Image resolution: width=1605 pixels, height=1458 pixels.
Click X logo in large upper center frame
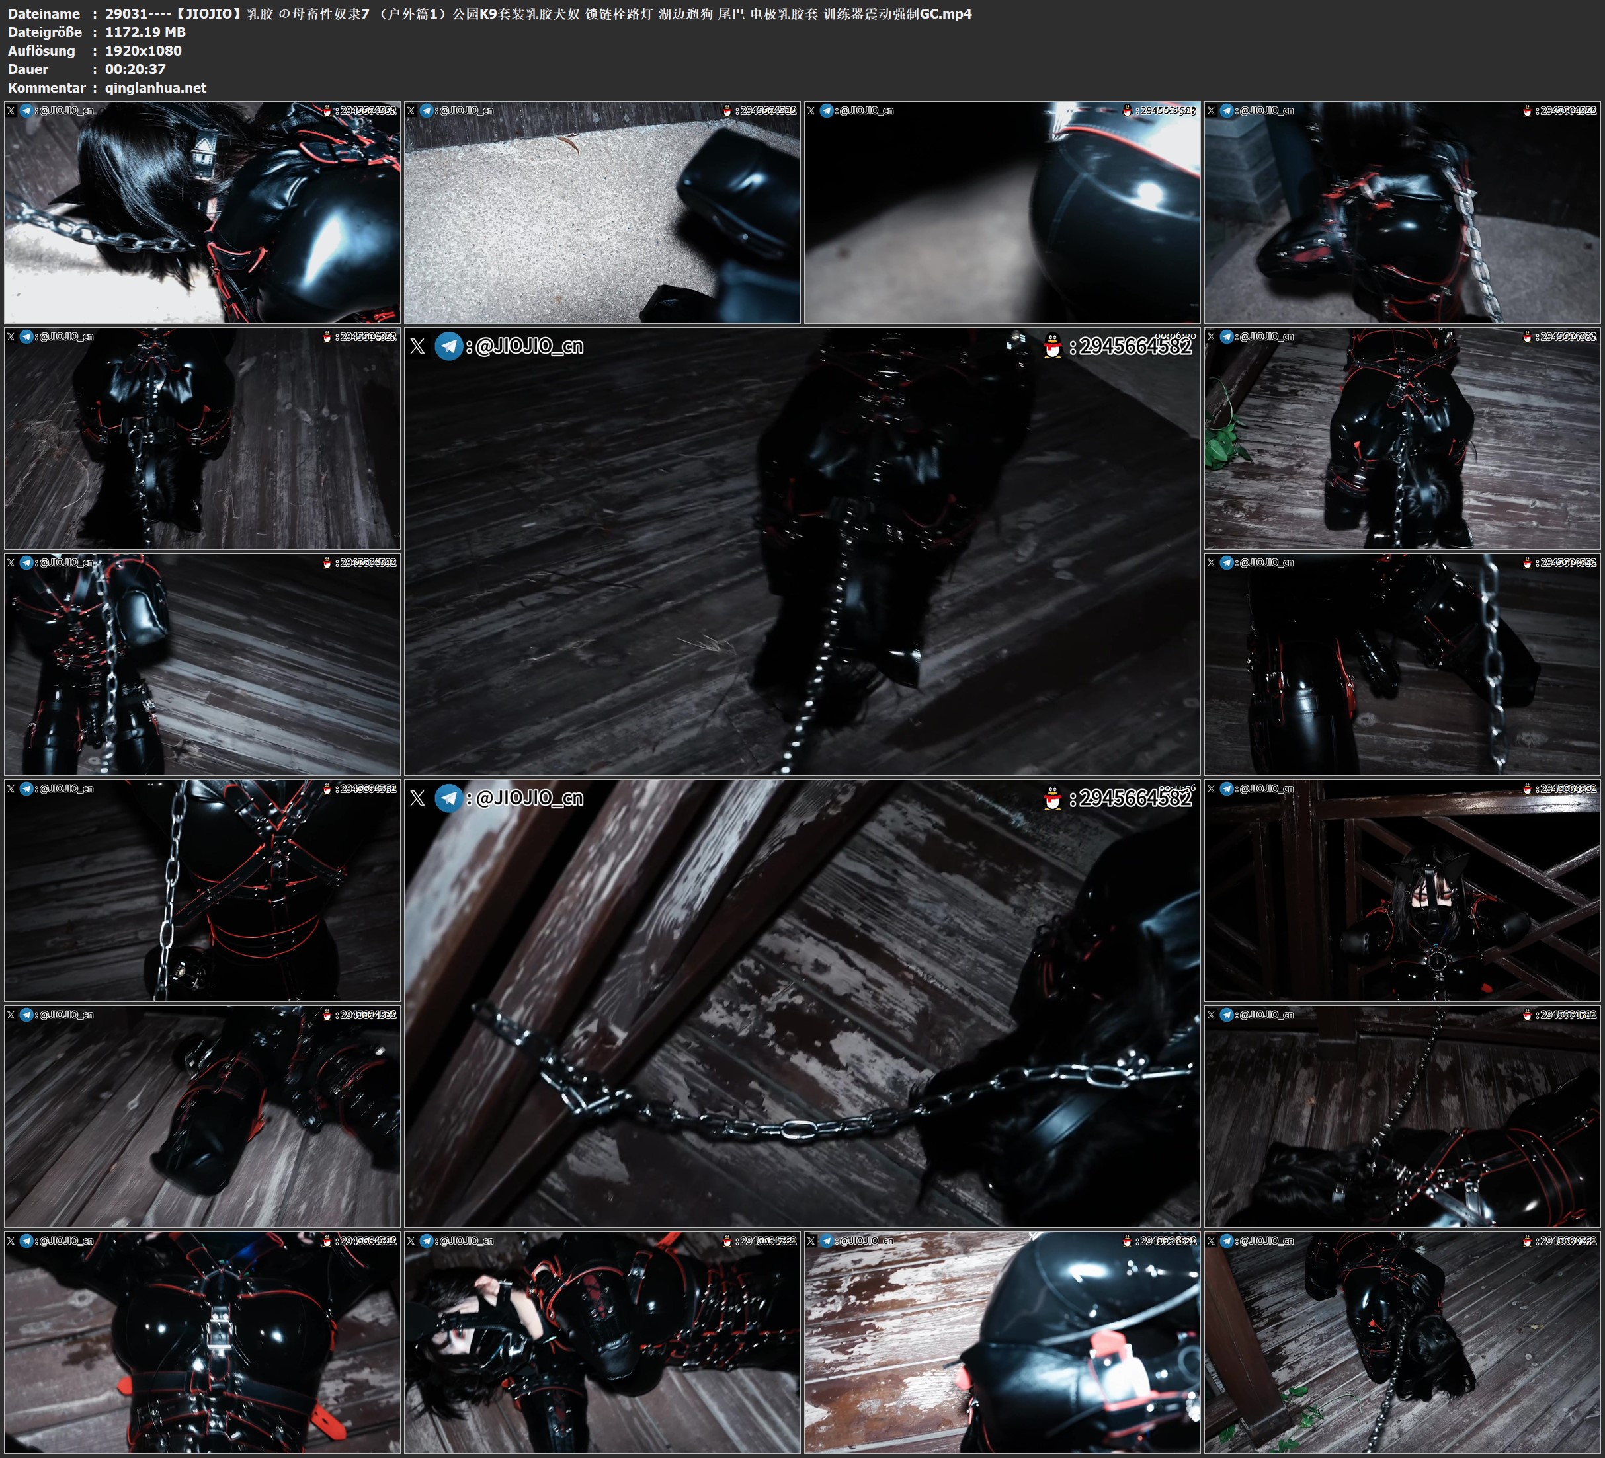[x=417, y=346]
